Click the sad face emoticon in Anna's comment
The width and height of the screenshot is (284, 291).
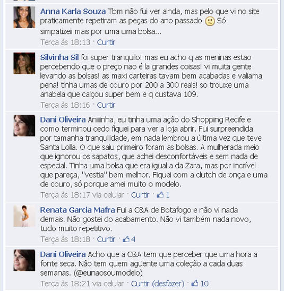coord(210,21)
